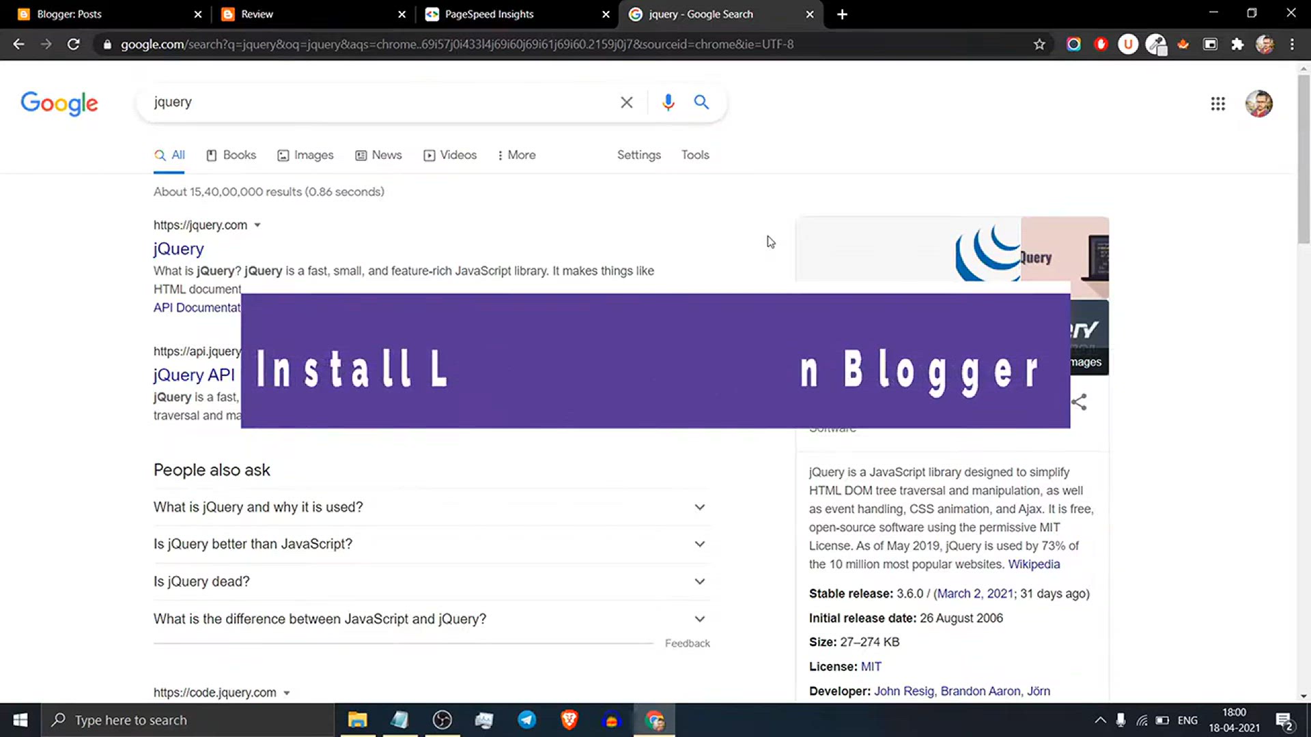The height and width of the screenshot is (737, 1311).
Task: Click the Chrome profile avatar in toolbar
Action: pyautogui.click(x=1265, y=44)
